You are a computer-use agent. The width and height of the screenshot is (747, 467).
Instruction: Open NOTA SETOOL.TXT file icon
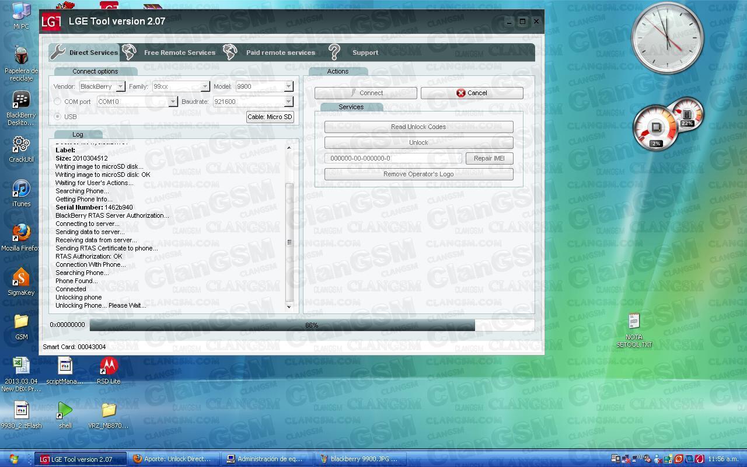point(634,330)
